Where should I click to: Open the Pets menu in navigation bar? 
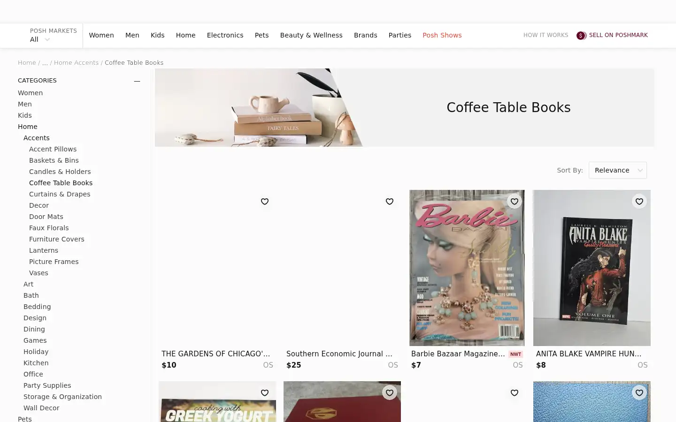pos(262,35)
